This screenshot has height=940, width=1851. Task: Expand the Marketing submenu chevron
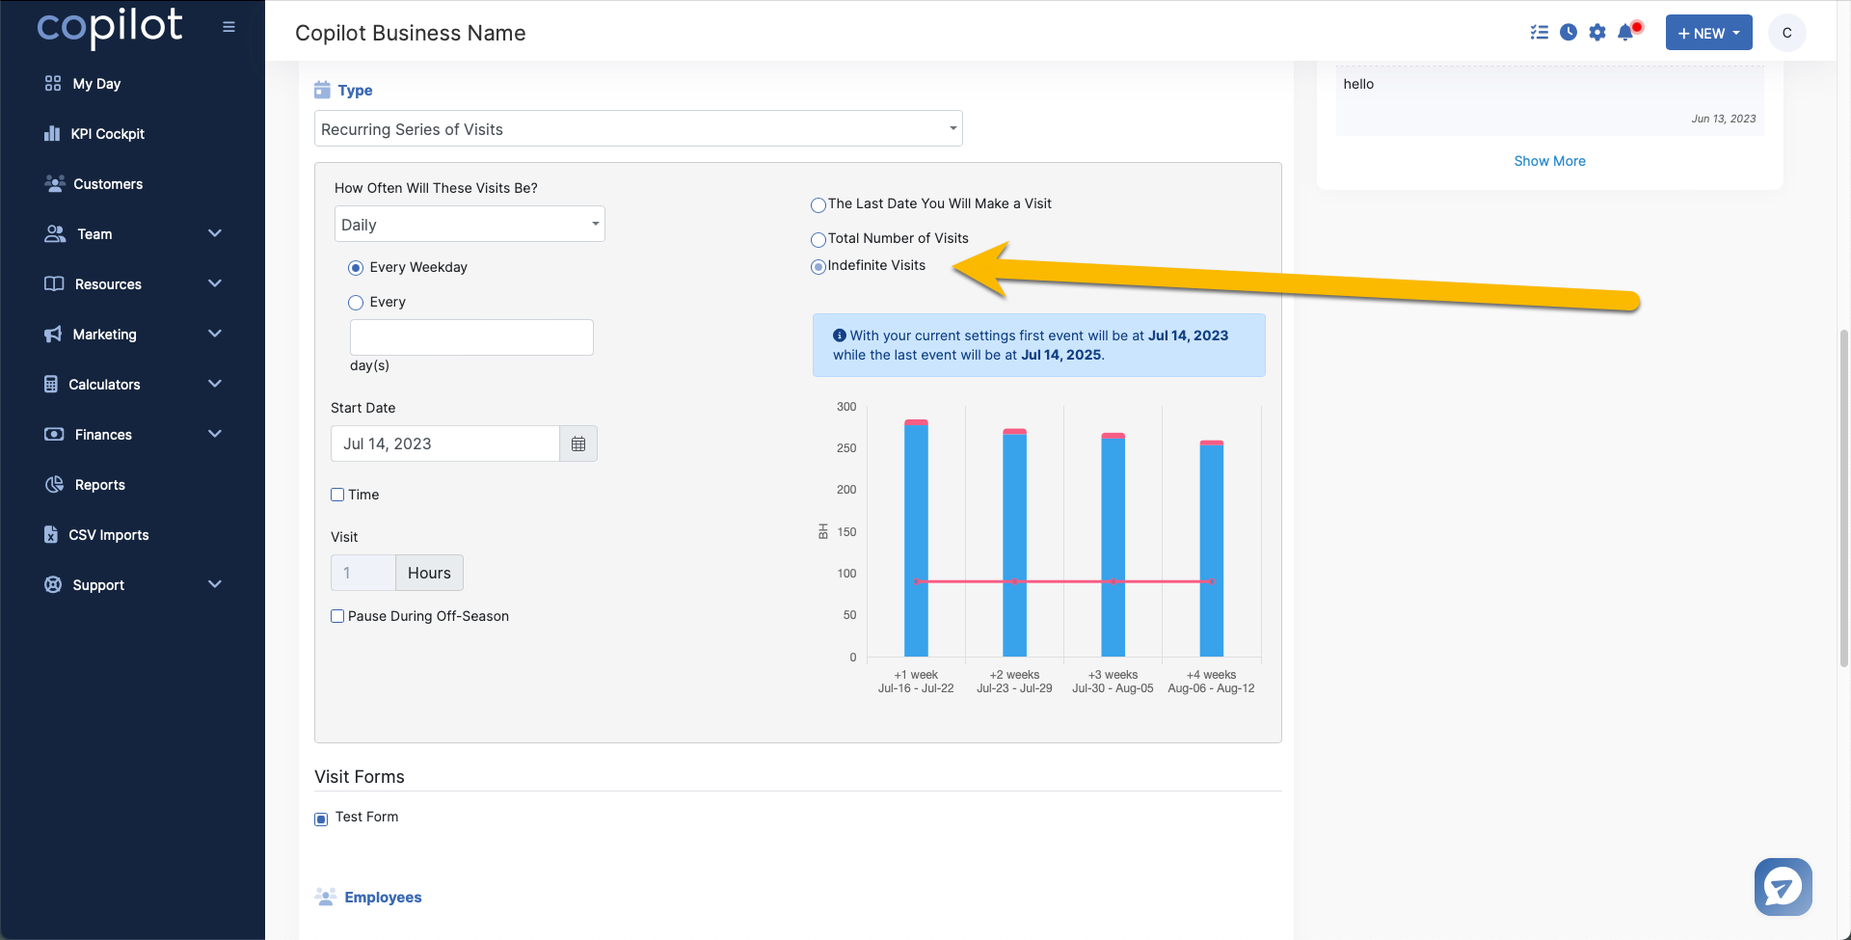pyautogui.click(x=215, y=334)
